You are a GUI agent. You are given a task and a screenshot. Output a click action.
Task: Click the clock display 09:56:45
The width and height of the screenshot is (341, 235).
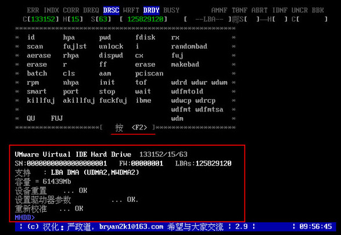pos(315,227)
